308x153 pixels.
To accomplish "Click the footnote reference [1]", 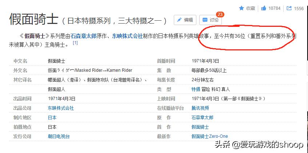I will click(x=75, y=43).
